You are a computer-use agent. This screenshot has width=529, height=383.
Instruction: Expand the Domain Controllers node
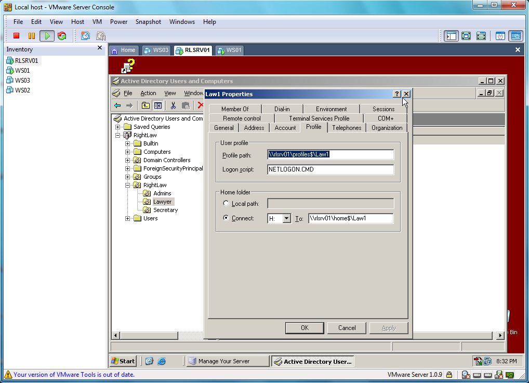[127, 160]
